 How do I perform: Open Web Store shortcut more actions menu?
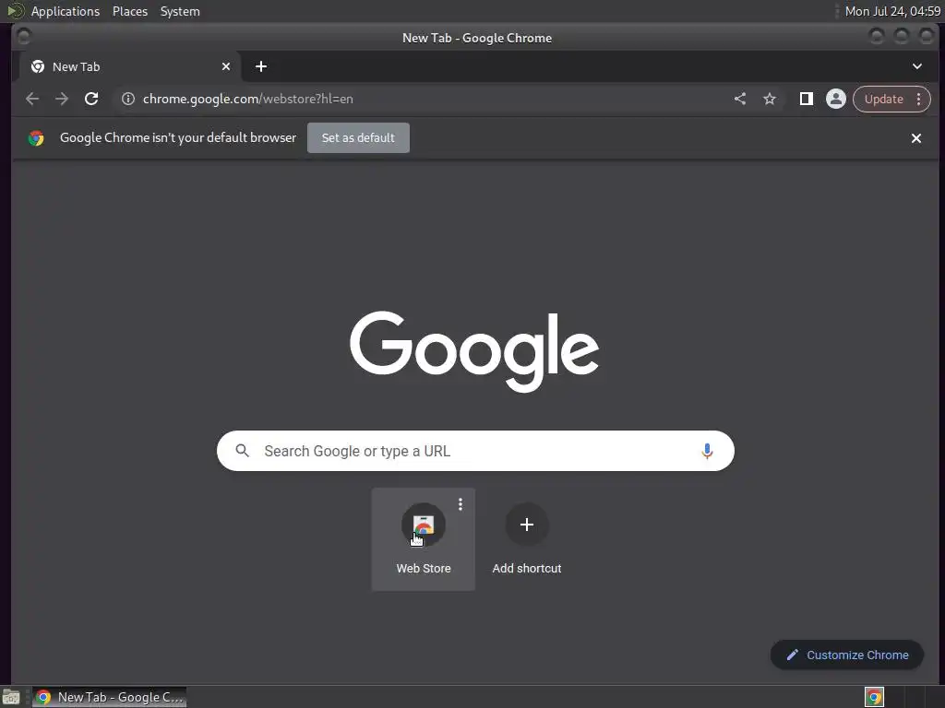coord(461,504)
